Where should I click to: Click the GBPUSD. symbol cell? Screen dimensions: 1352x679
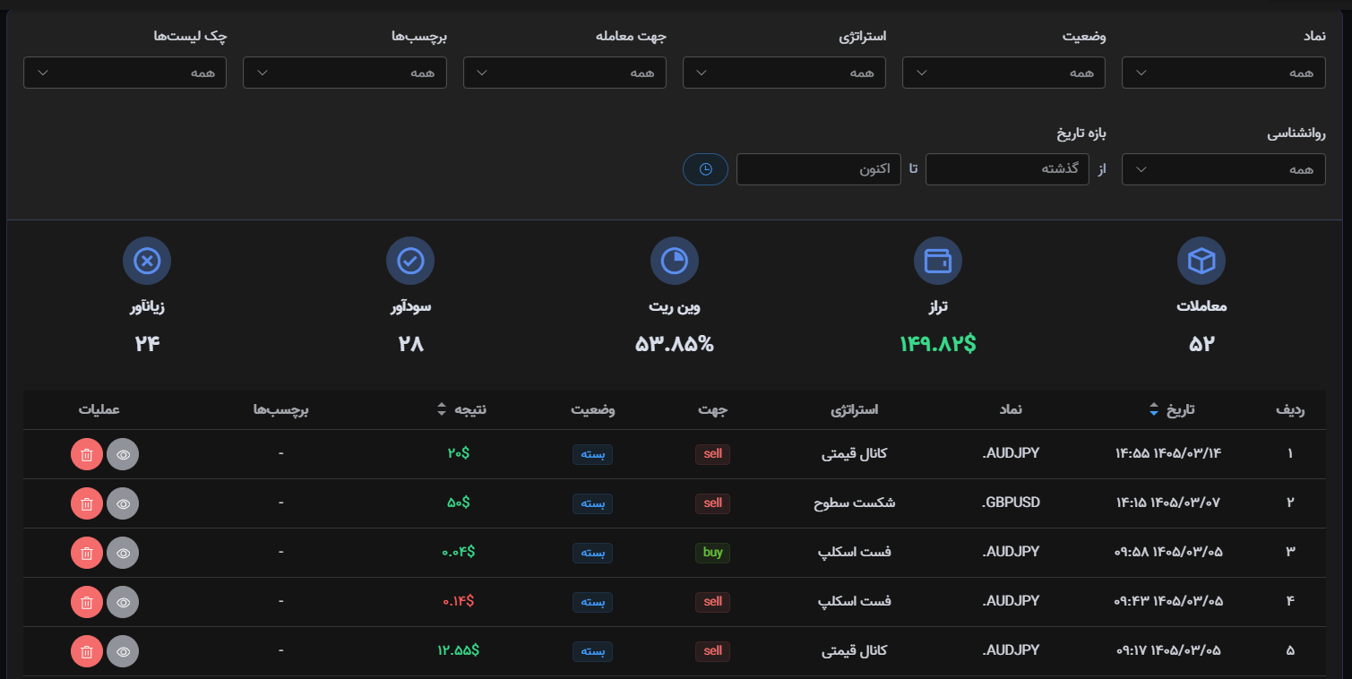tap(1012, 503)
